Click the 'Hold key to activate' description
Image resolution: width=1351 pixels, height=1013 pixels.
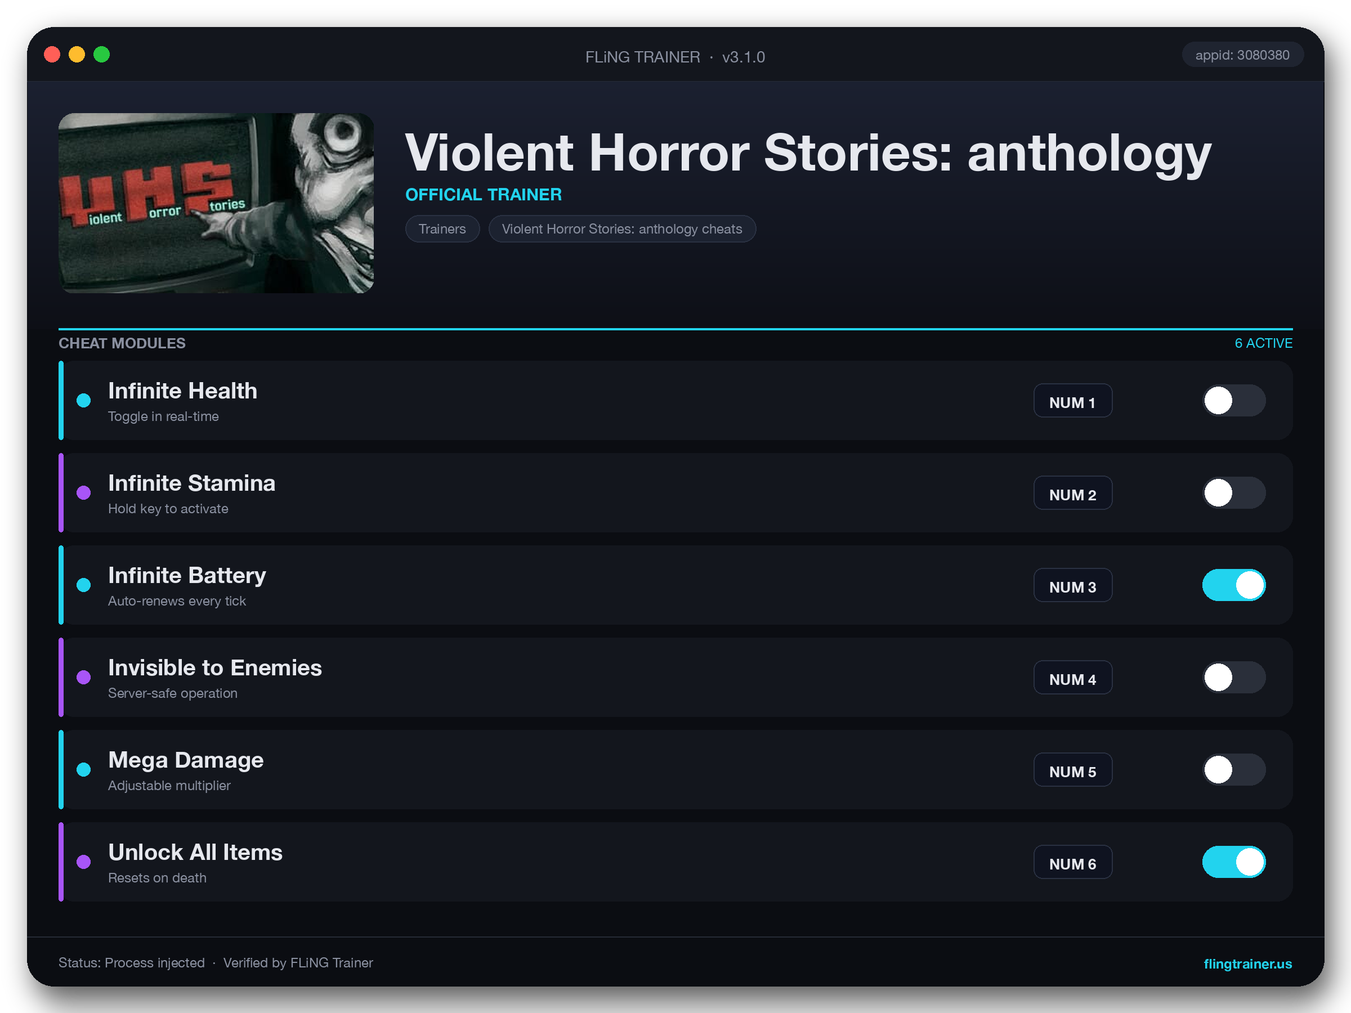[168, 509]
